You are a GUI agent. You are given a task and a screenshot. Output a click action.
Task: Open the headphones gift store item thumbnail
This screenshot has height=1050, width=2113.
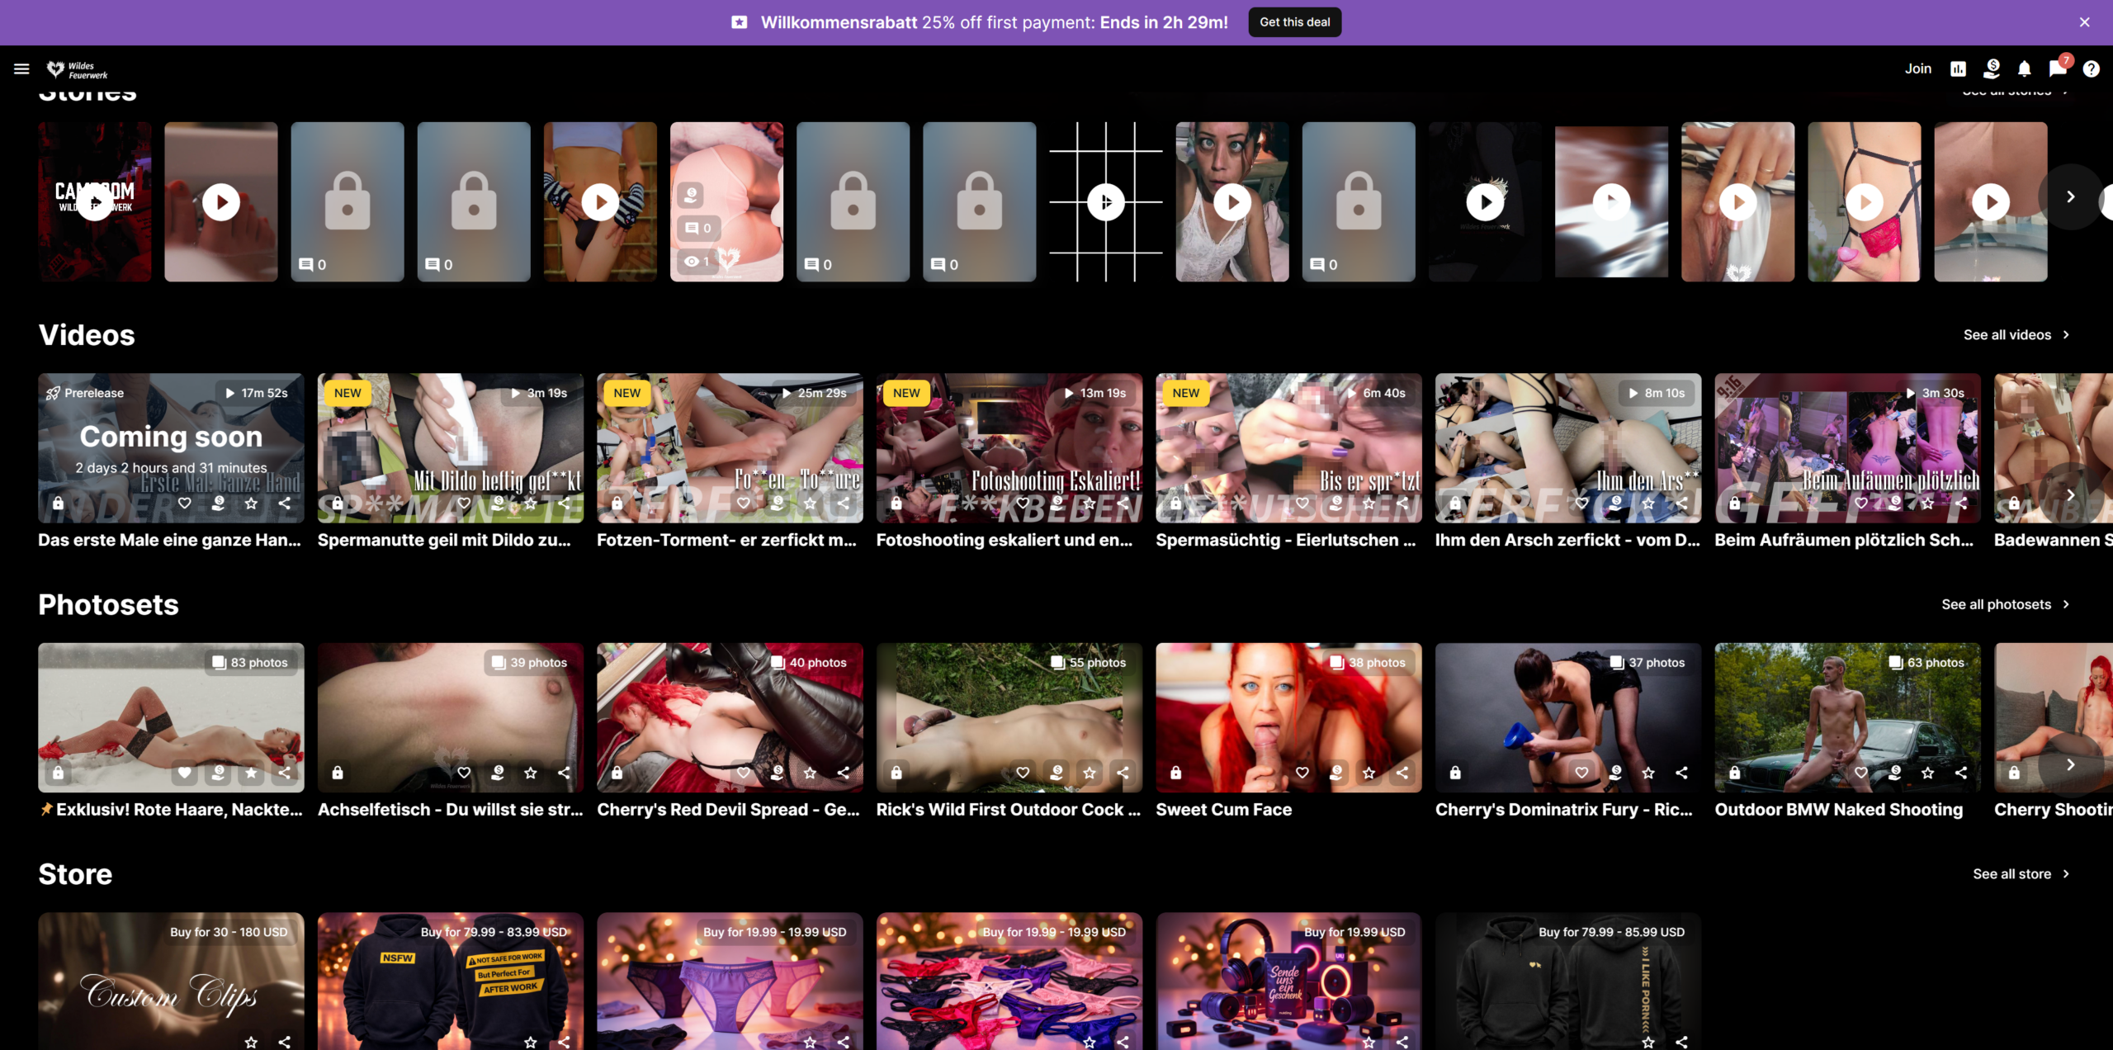pyautogui.click(x=1288, y=982)
